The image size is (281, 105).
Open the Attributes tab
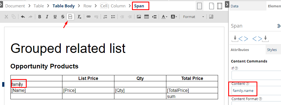pos(240,50)
